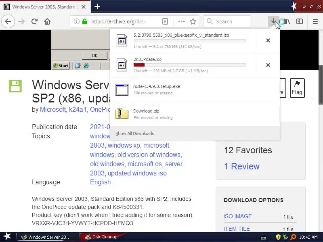Open the 1 Review link
The image size is (323, 242).
pyautogui.click(x=241, y=166)
